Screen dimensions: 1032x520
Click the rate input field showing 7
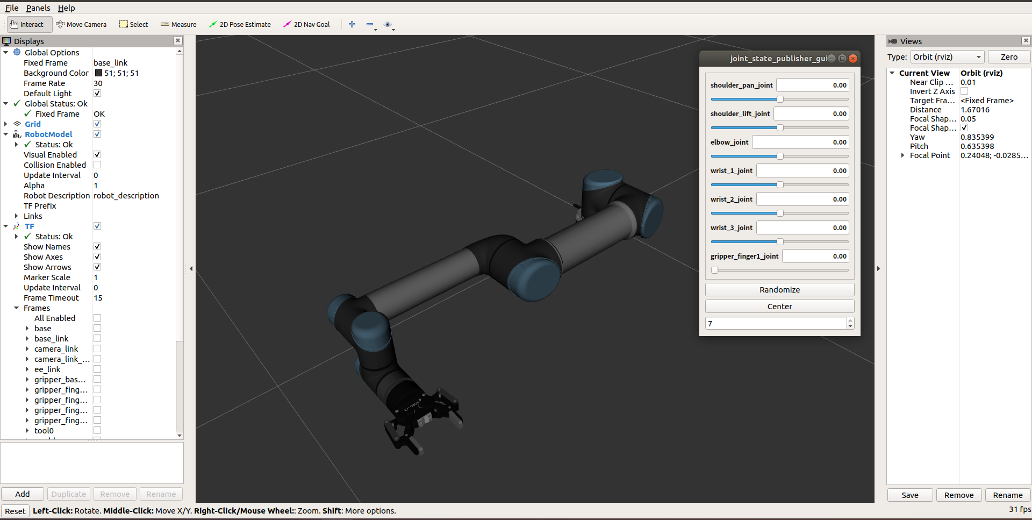tap(776, 323)
